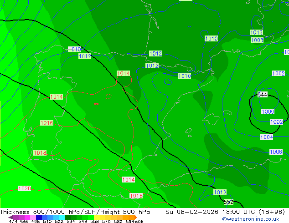Click the 534 legend value
The width and height of the screenshot is (289, 223).
(71, 221)
